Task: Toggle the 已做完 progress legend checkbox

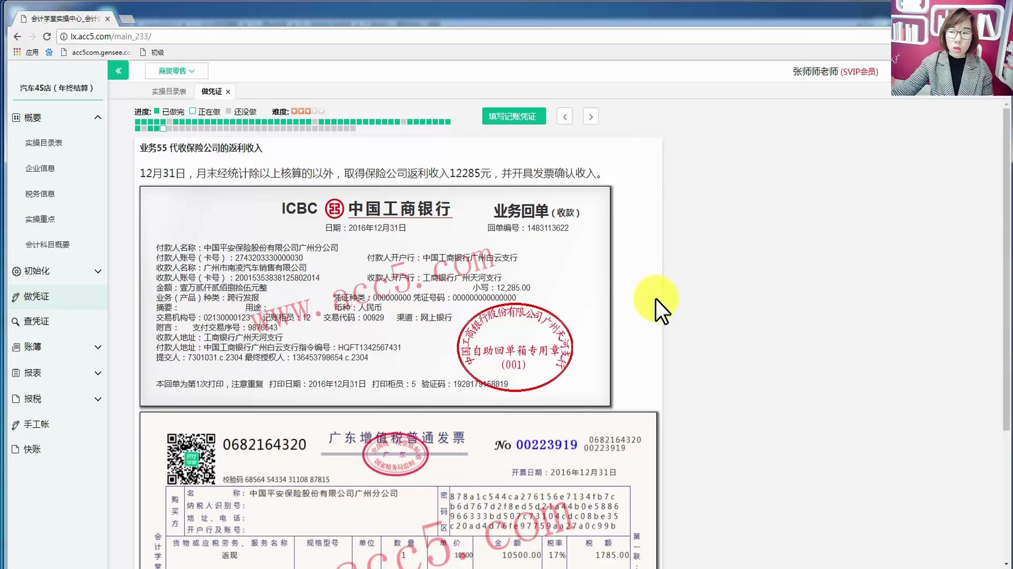Action: [x=156, y=111]
